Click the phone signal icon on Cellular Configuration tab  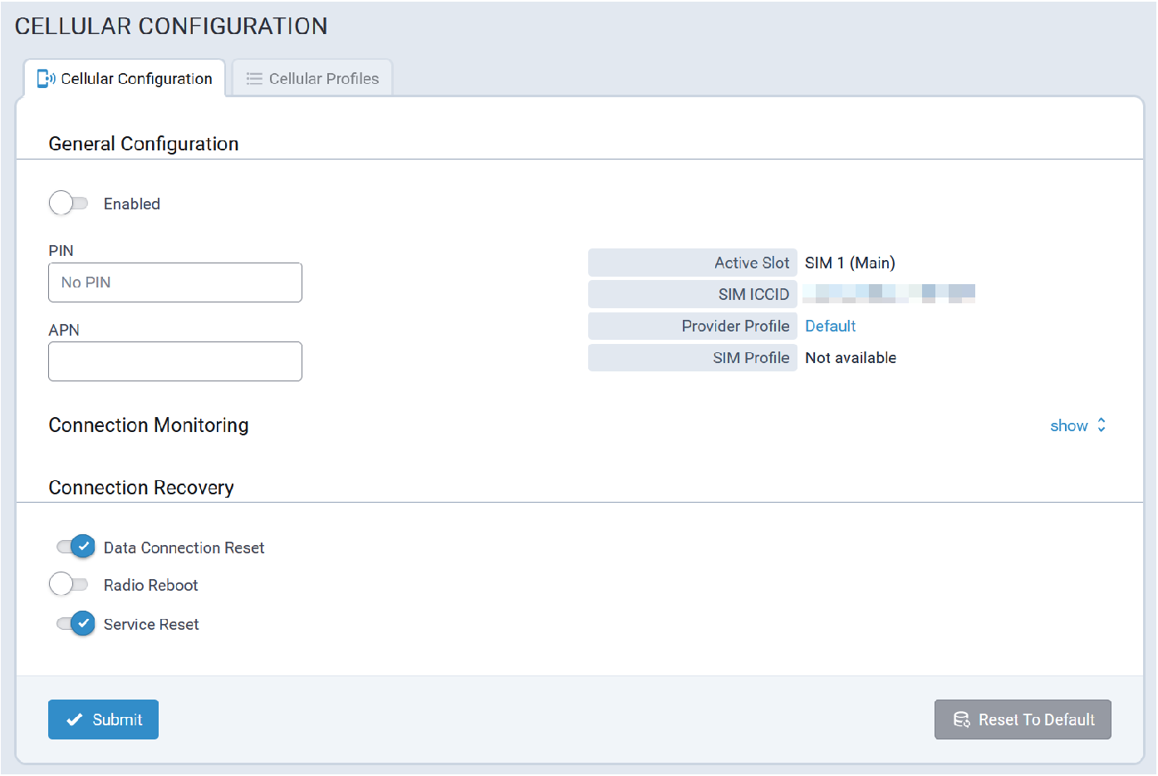(46, 79)
